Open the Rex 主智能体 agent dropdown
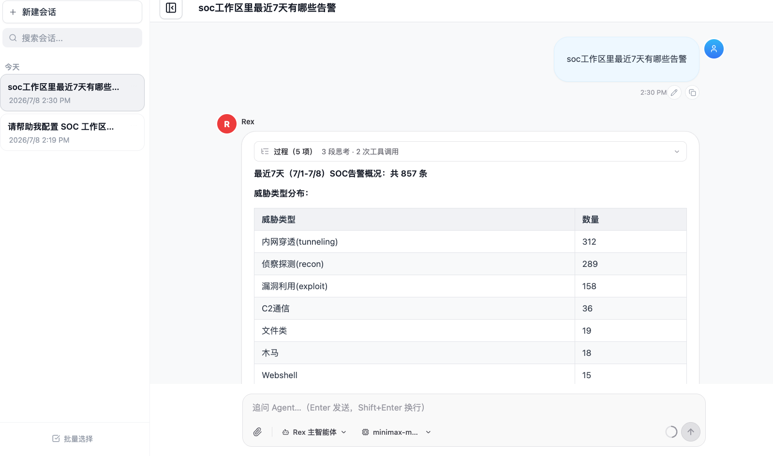Screen dimensions: 773x456 [x=314, y=432]
